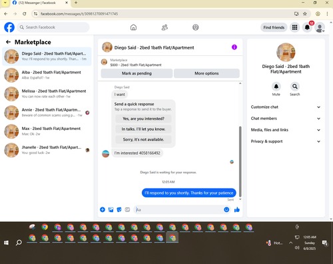Send quick reply Sorry, it's not available.
333x264 pixels.
point(143,139)
